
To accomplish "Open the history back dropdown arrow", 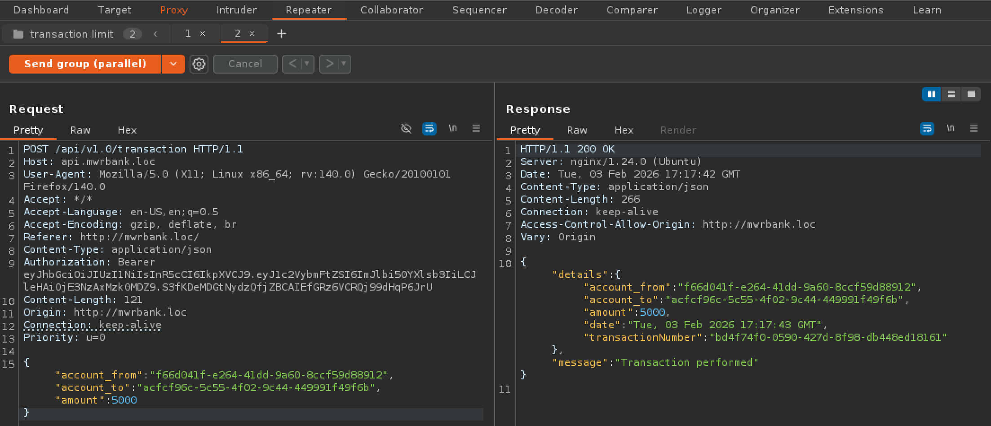I will (307, 64).
